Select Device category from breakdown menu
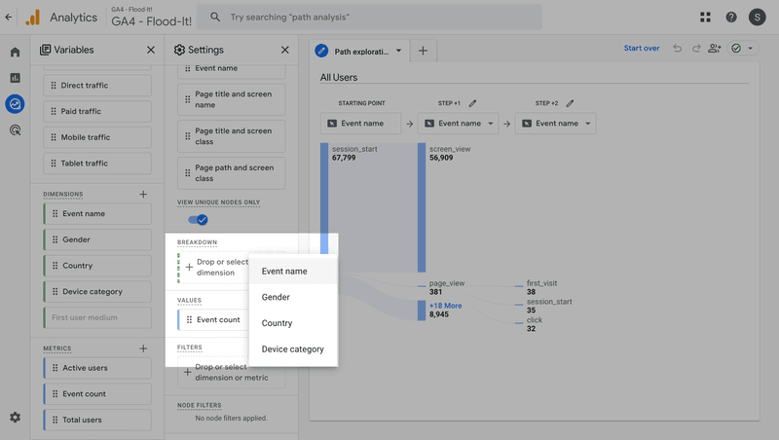779x440 pixels. click(x=292, y=348)
